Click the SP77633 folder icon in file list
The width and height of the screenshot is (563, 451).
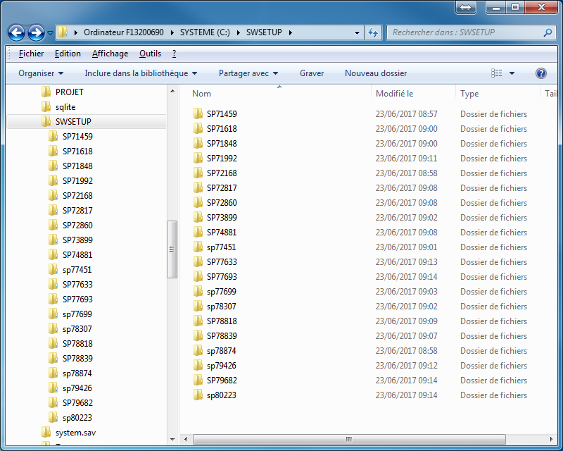pos(198,262)
